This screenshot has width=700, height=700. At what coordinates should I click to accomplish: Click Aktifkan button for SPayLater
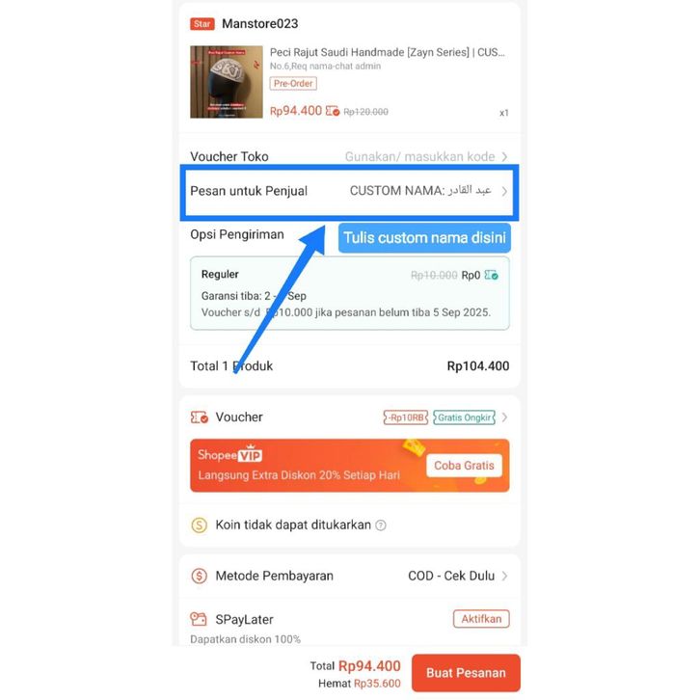(481, 619)
